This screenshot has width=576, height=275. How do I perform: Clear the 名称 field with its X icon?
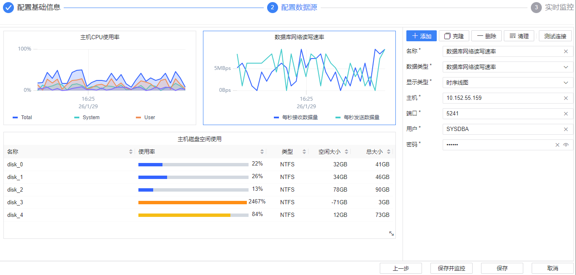tap(566, 51)
